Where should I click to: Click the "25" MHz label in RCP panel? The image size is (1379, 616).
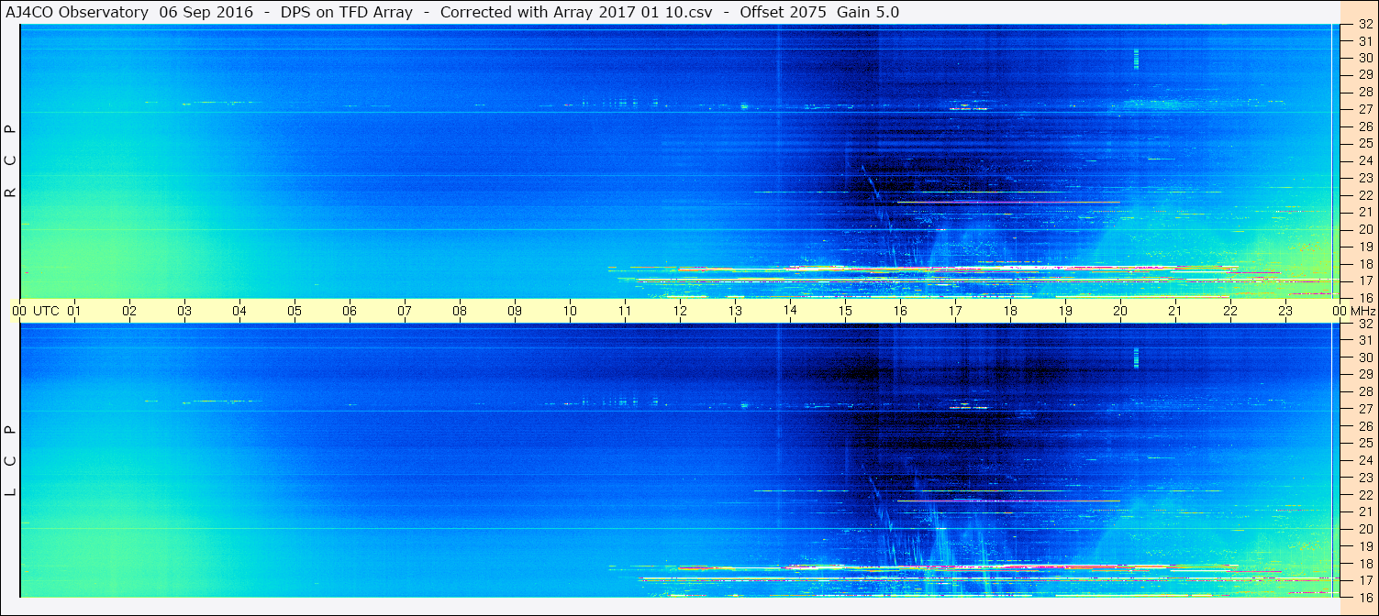point(1364,144)
